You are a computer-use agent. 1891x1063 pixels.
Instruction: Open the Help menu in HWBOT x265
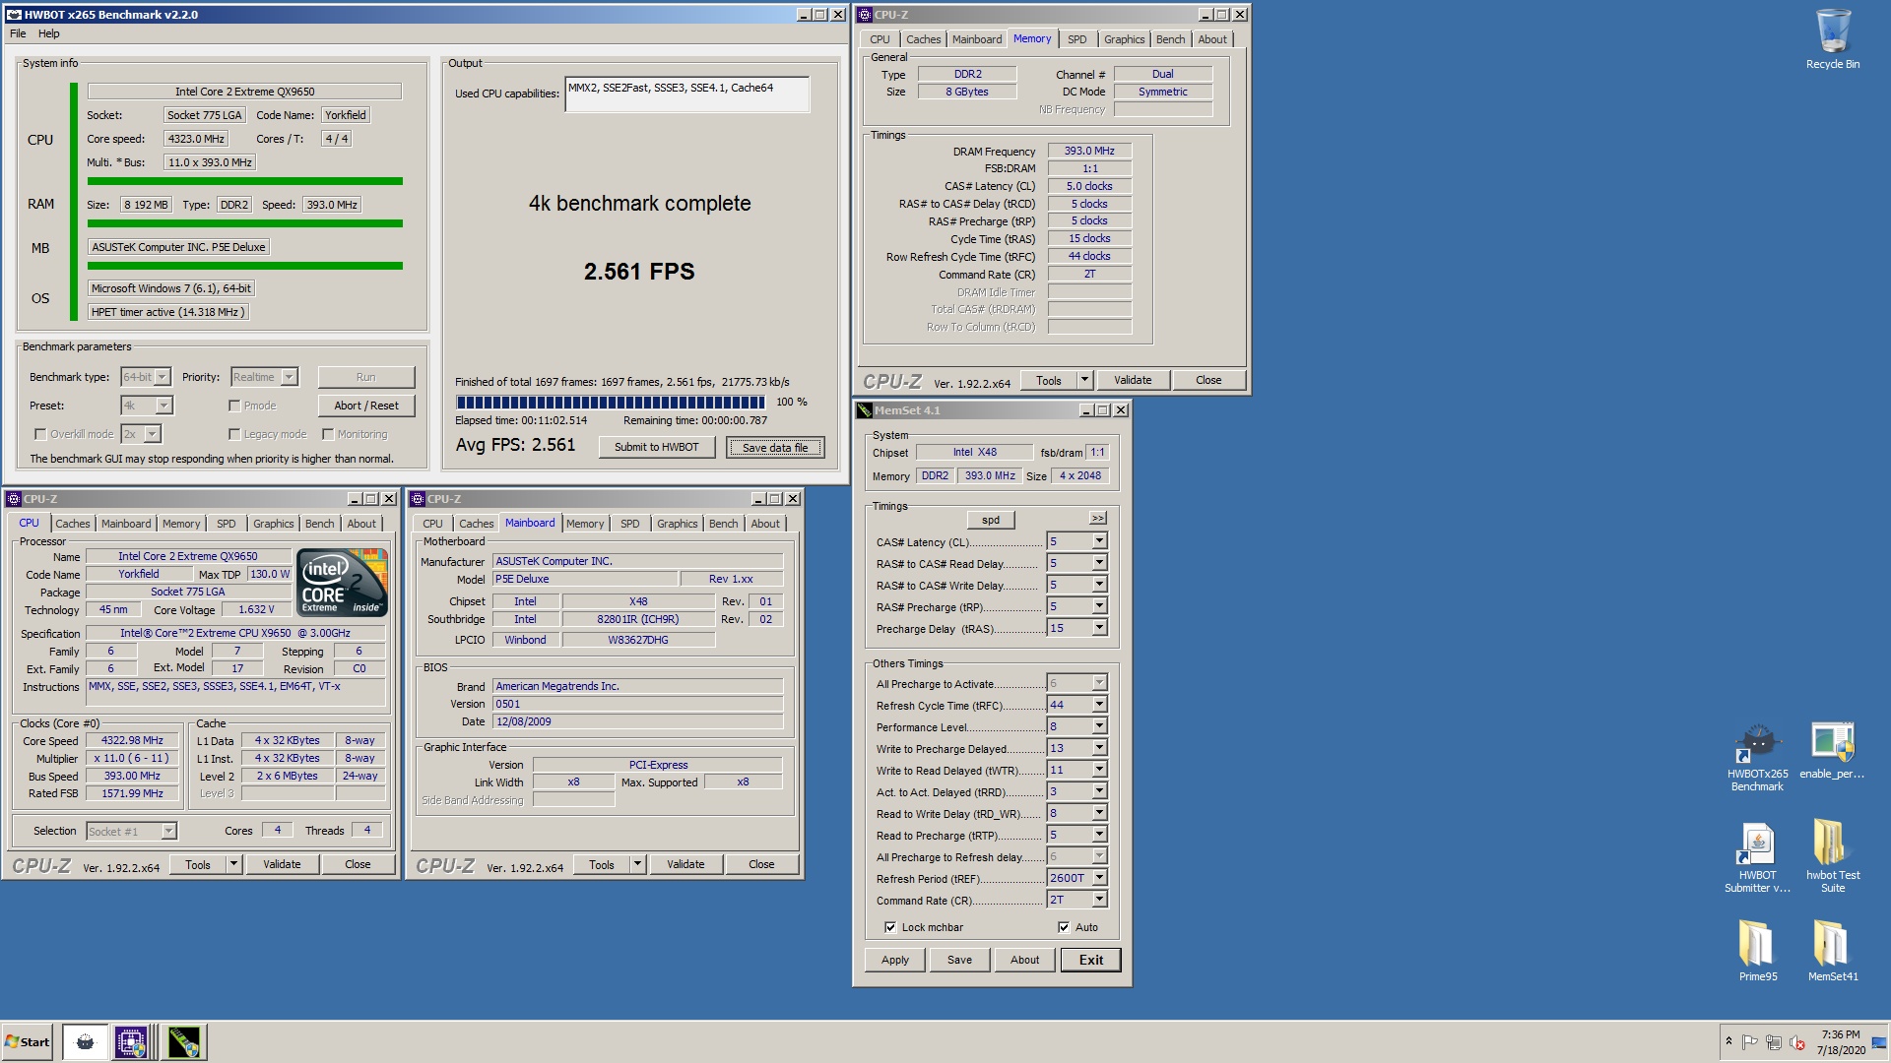(x=48, y=33)
